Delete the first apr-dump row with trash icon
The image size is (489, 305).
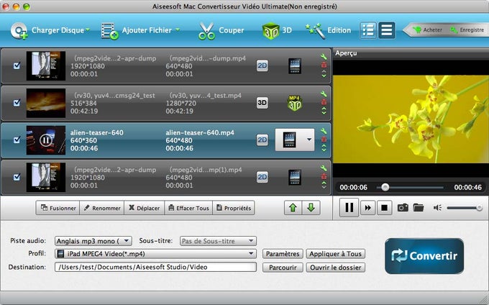point(324,65)
